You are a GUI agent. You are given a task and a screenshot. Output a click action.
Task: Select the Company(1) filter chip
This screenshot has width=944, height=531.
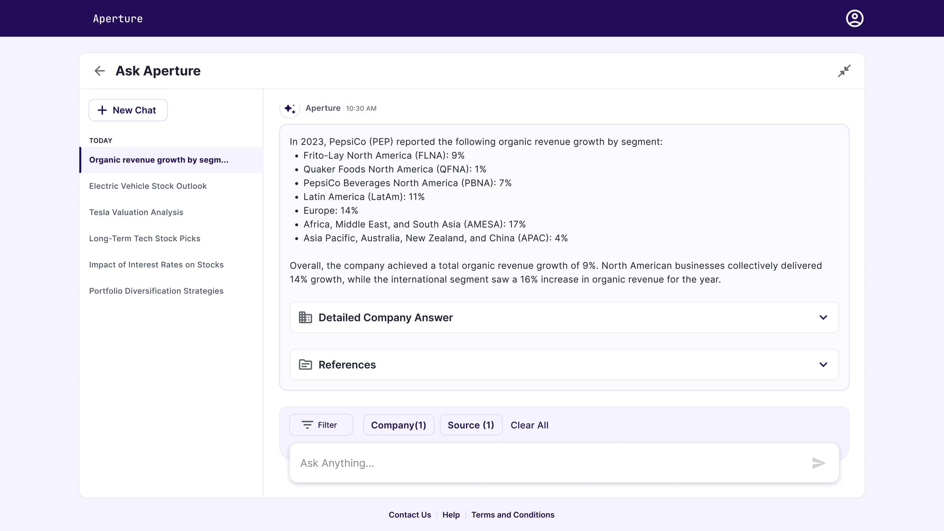tap(398, 425)
